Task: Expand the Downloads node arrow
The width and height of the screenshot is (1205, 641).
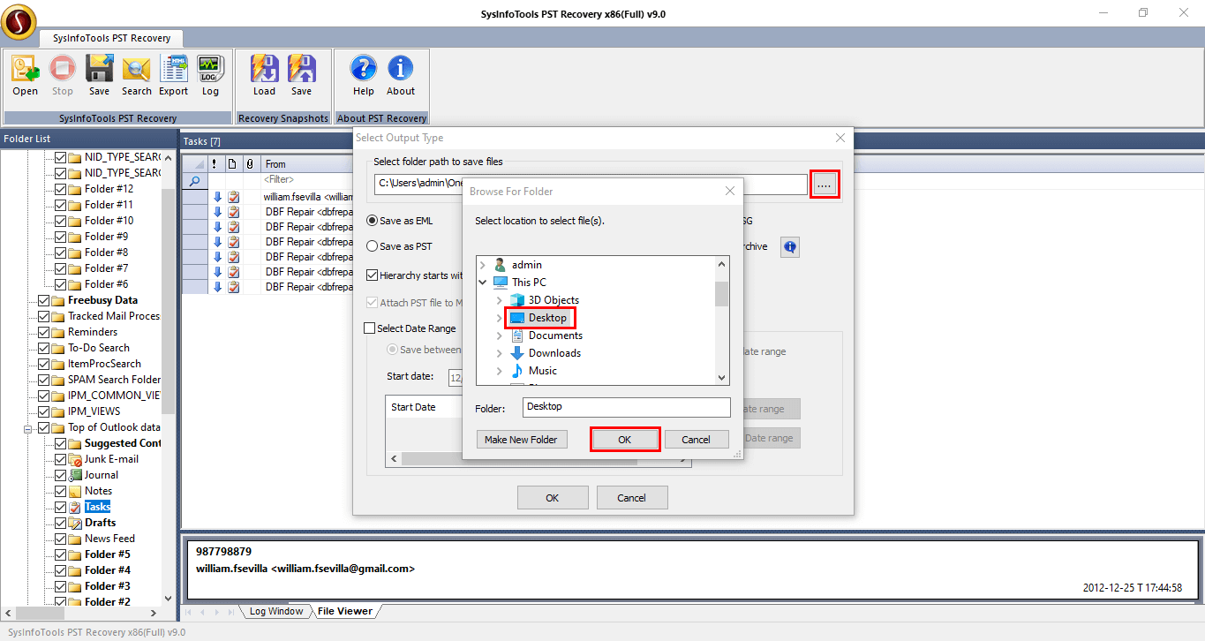Action: 500,353
